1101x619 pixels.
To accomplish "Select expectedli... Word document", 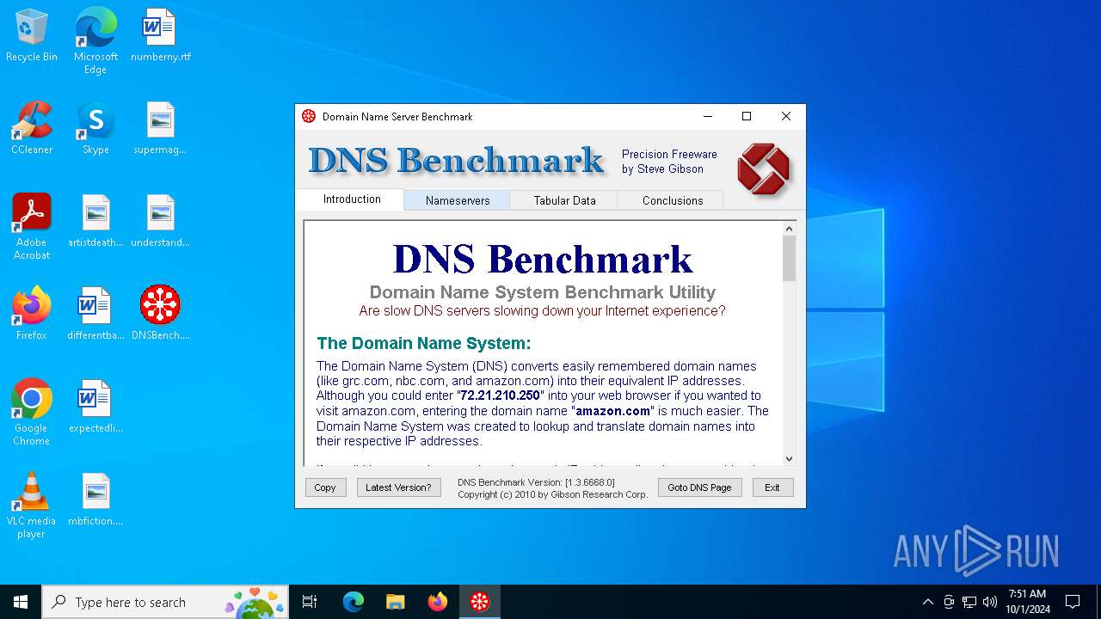I will (95, 408).
